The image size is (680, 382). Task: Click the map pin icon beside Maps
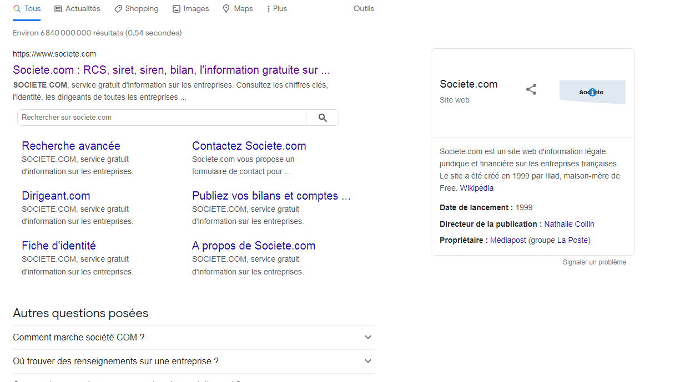pyautogui.click(x=226, y=9)
